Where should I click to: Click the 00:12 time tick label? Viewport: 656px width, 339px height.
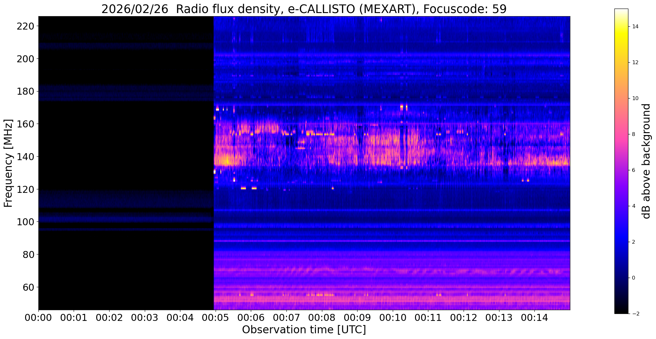(464, 318)
